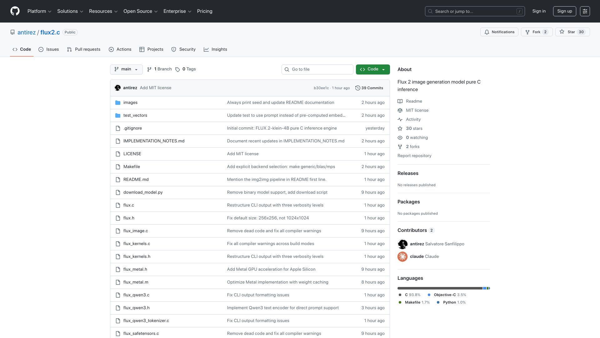Screen dimensions: 600x338
Task: Open the Report repository link
Action: pos(414,156)
